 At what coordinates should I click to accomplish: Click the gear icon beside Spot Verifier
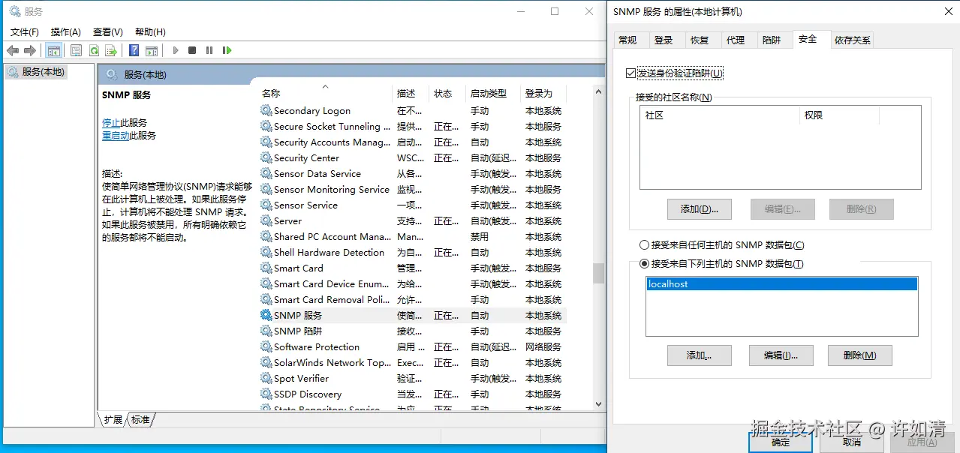click(266, 378)
